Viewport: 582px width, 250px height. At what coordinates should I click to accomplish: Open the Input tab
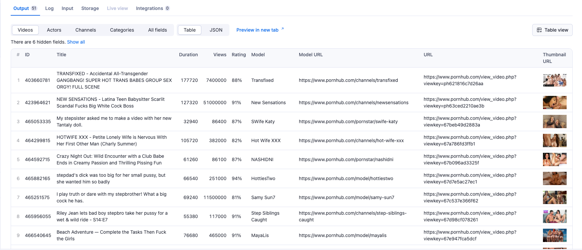click(67, 8)
